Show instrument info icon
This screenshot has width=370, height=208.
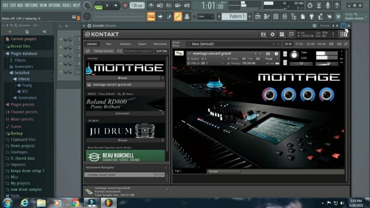point(276,54)
